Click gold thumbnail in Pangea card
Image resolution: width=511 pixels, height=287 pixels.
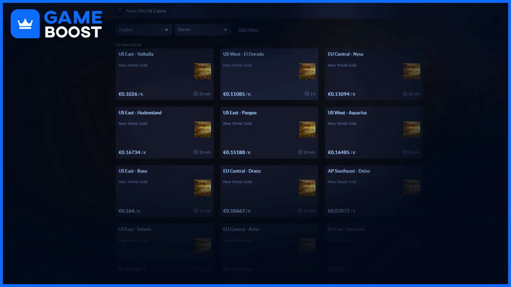tap(307, 129)
